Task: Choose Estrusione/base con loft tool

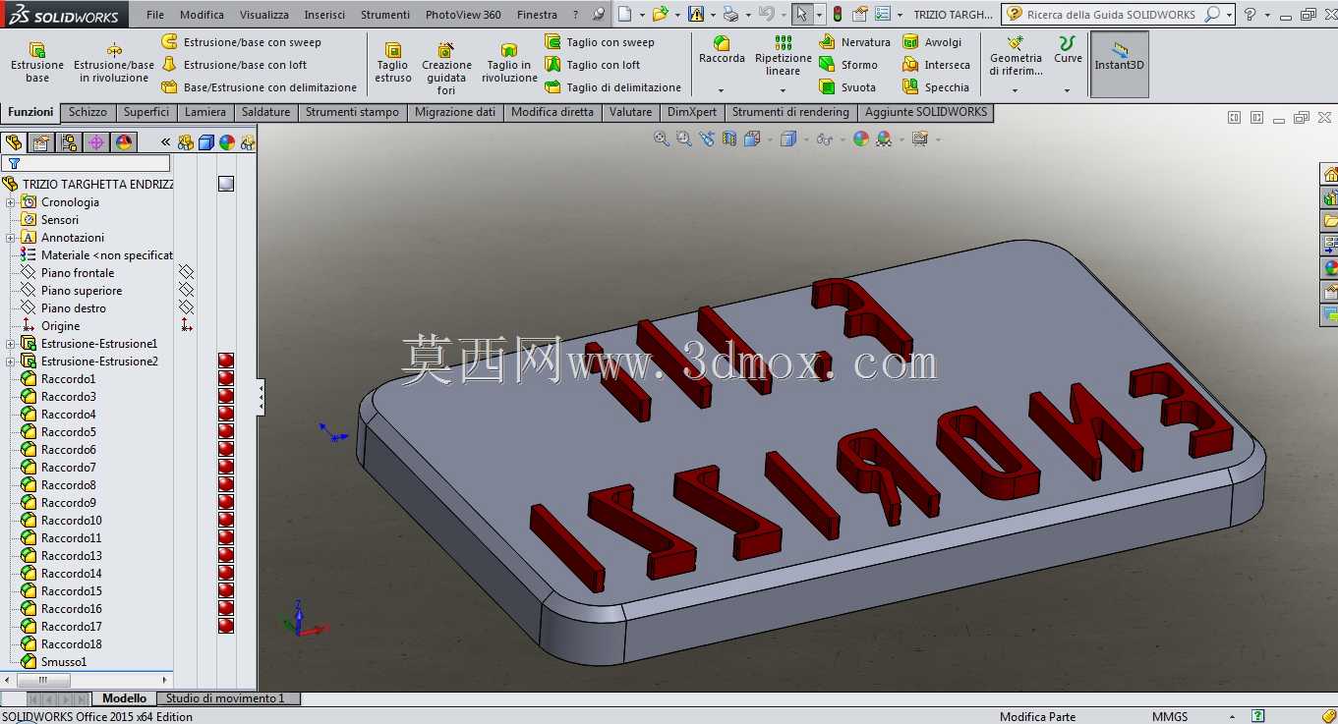Action: [x=234, y=65]
